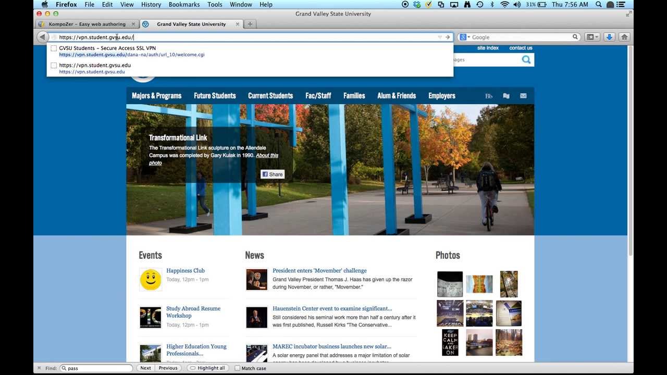Open the Tools menu

coord(215,4)
